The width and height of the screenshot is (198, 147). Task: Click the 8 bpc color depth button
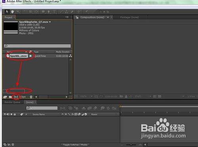(x=23, y=97)
